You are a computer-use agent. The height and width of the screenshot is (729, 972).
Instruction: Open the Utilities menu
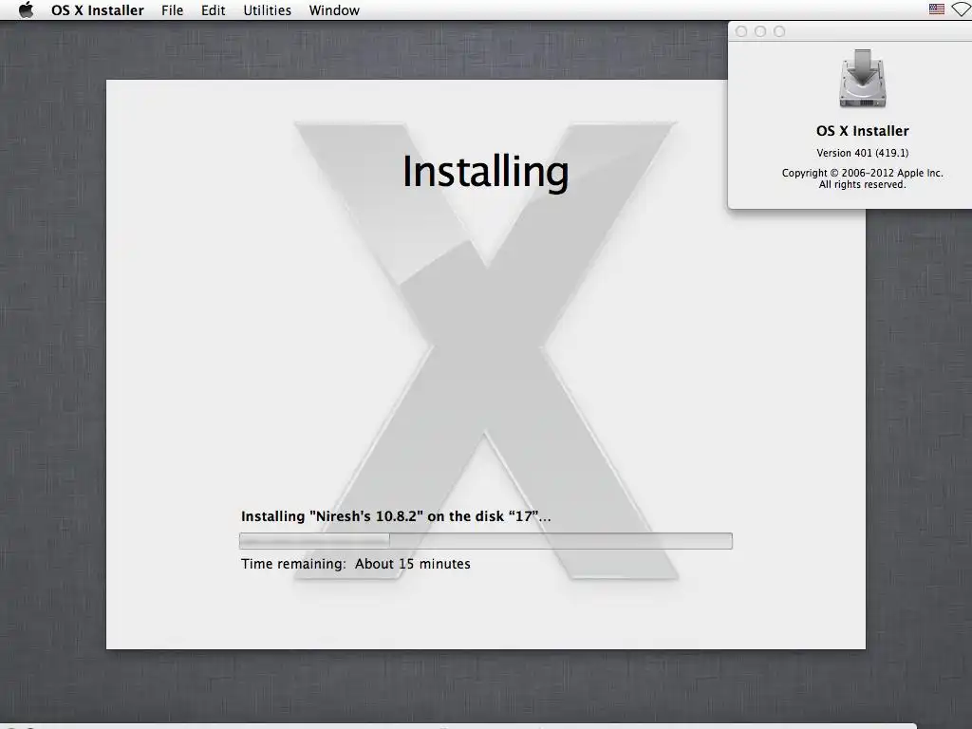(267, 10)
